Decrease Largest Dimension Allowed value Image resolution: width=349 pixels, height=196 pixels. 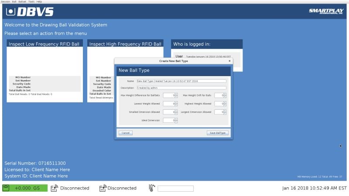[x=225, y=113]
